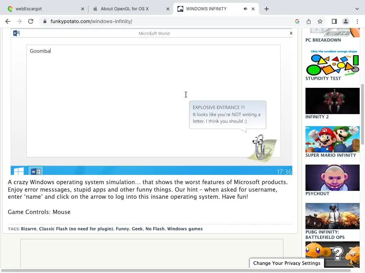Open the Geek tag link

(x=137, y=229)
